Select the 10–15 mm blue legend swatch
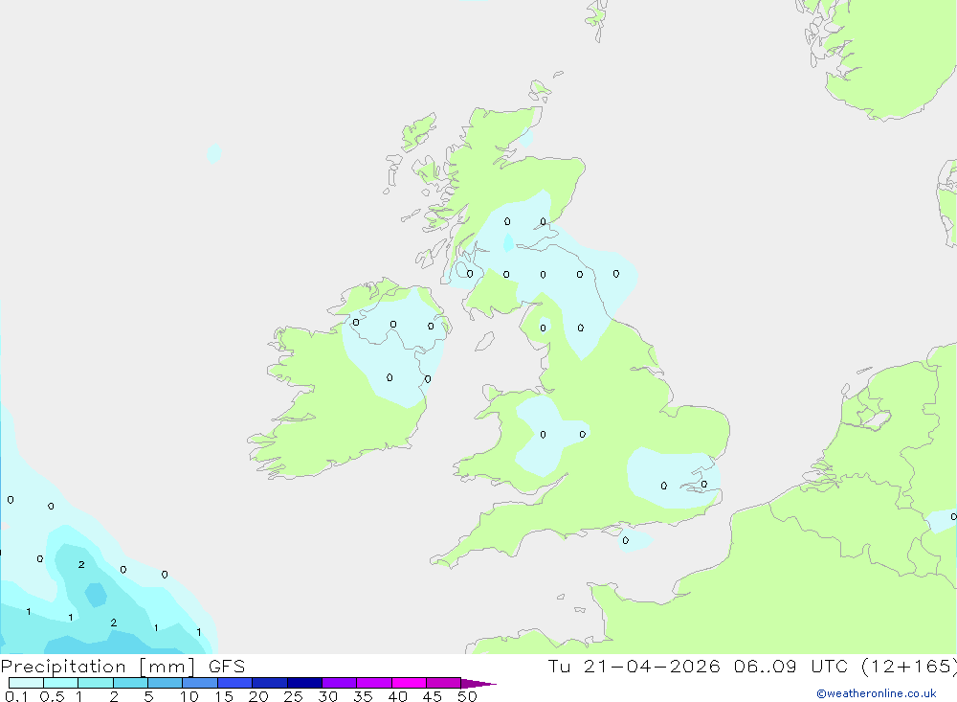 200,683
